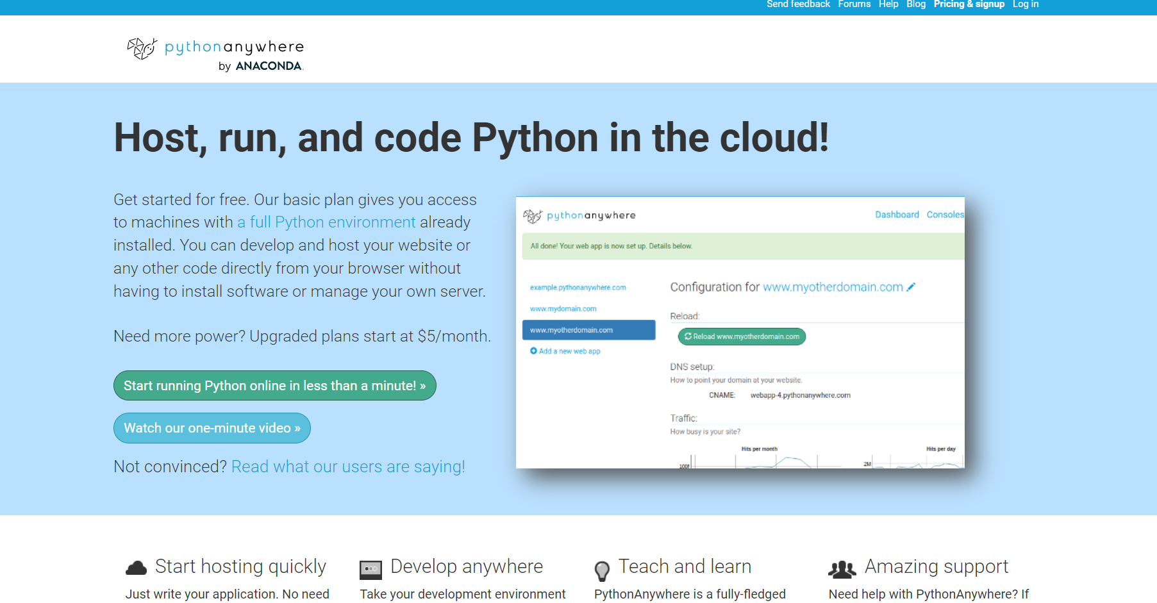
Task: Click the pencil edit icon after www.myotherdomain.com
Action: [x=911, y=287]
